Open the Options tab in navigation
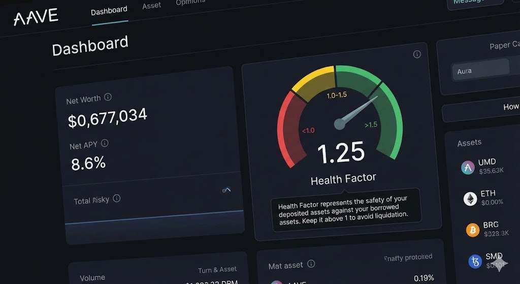Screen dimensions: 520x284 [x=190, y=3]
